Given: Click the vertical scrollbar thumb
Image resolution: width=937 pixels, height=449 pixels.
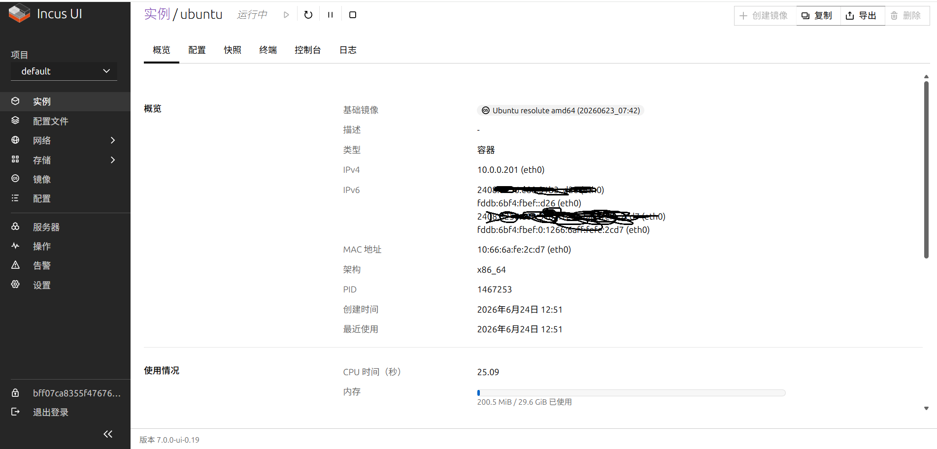Looking at the screenshot, I should coord(926,170).
